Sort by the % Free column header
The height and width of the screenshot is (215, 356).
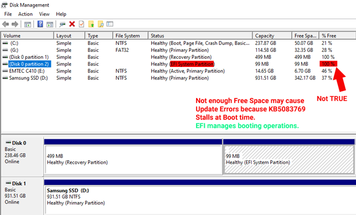(x=337, y=36)
